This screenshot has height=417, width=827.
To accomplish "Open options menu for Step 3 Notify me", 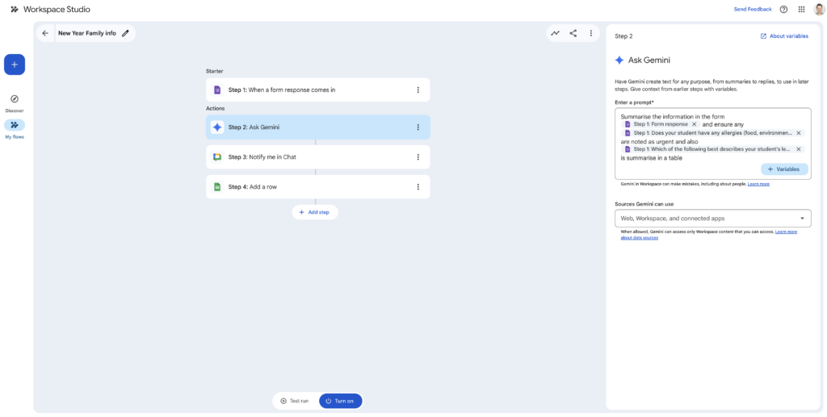I will tap(418, 157).
